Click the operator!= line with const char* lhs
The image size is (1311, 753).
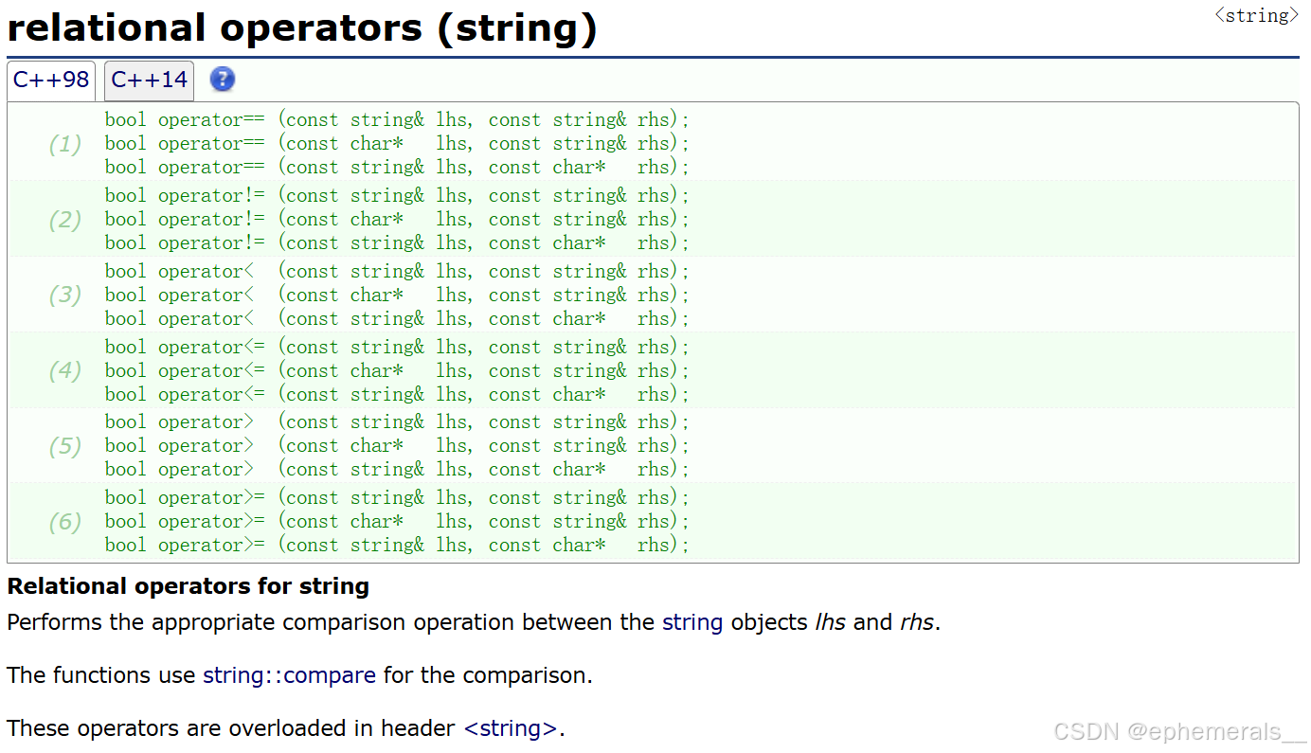click(397, 220)
